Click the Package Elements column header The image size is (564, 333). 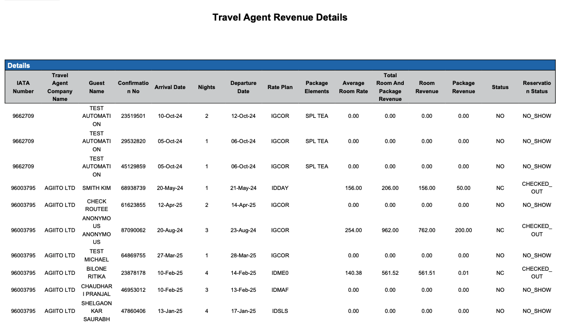(317, 87)
